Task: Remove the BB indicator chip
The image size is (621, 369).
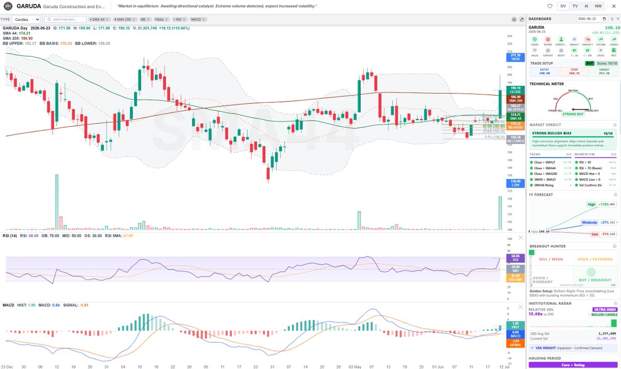Action: tap(147, 19)
